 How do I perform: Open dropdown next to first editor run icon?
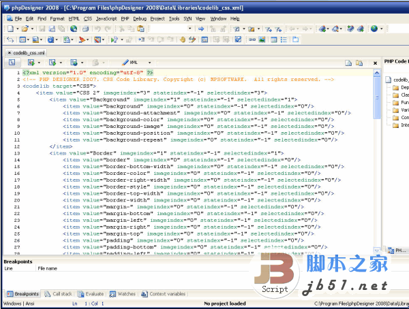coord(39,63)
